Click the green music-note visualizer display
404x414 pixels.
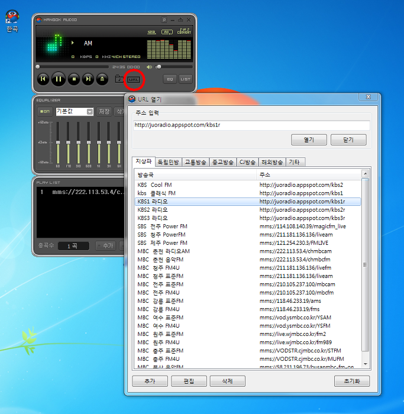coord(55,43)
